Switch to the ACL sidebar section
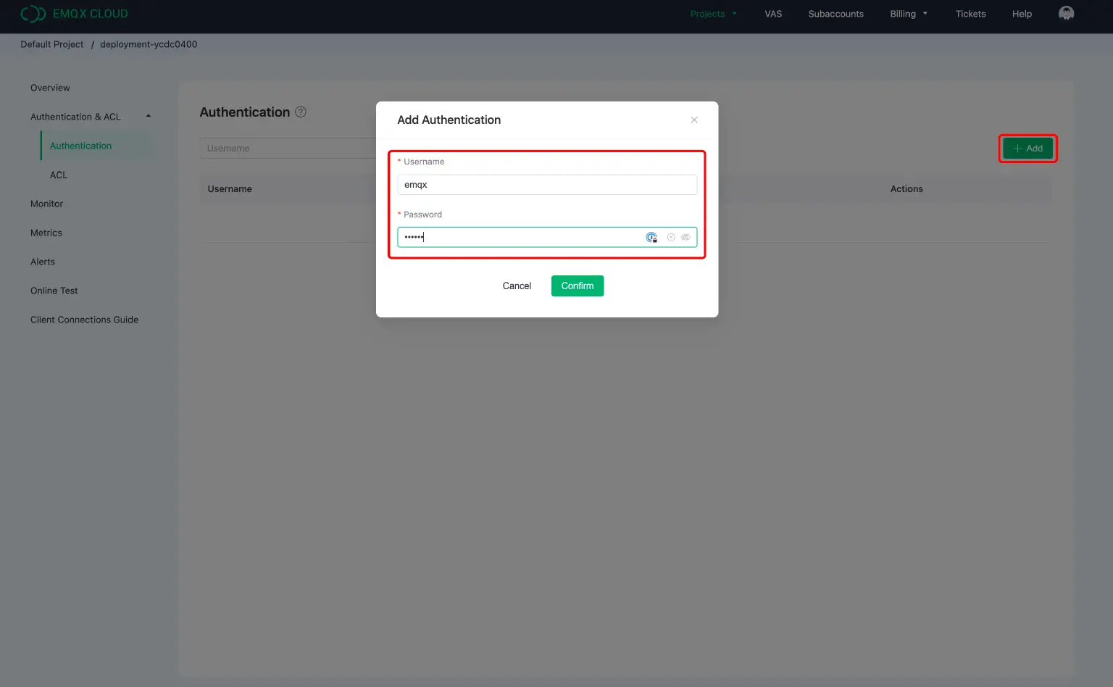The image size is (1113, 687). [59, 175]
